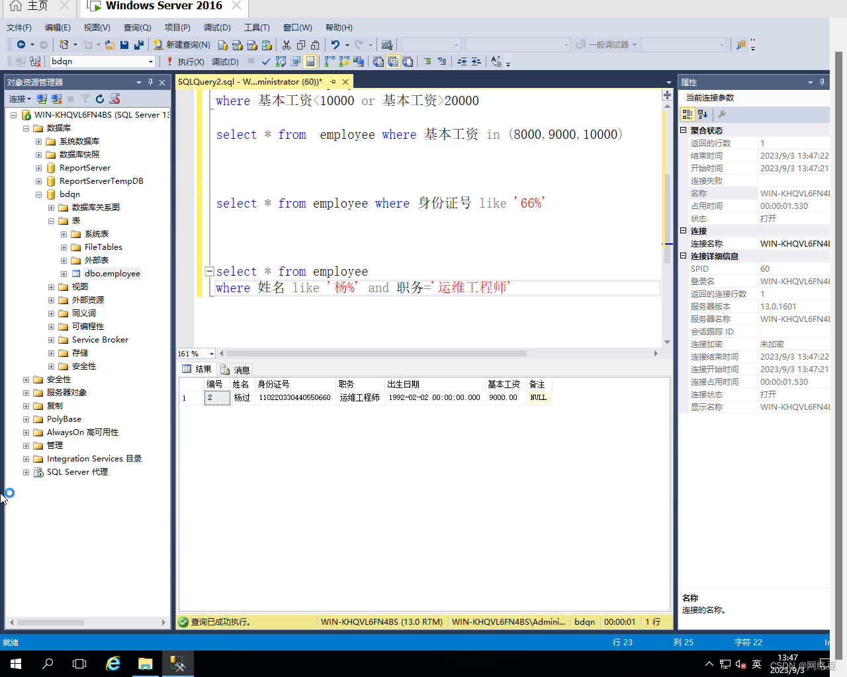Undo the last edit
The width and height of the screenshot is (847, 677).
coord(335,44)
